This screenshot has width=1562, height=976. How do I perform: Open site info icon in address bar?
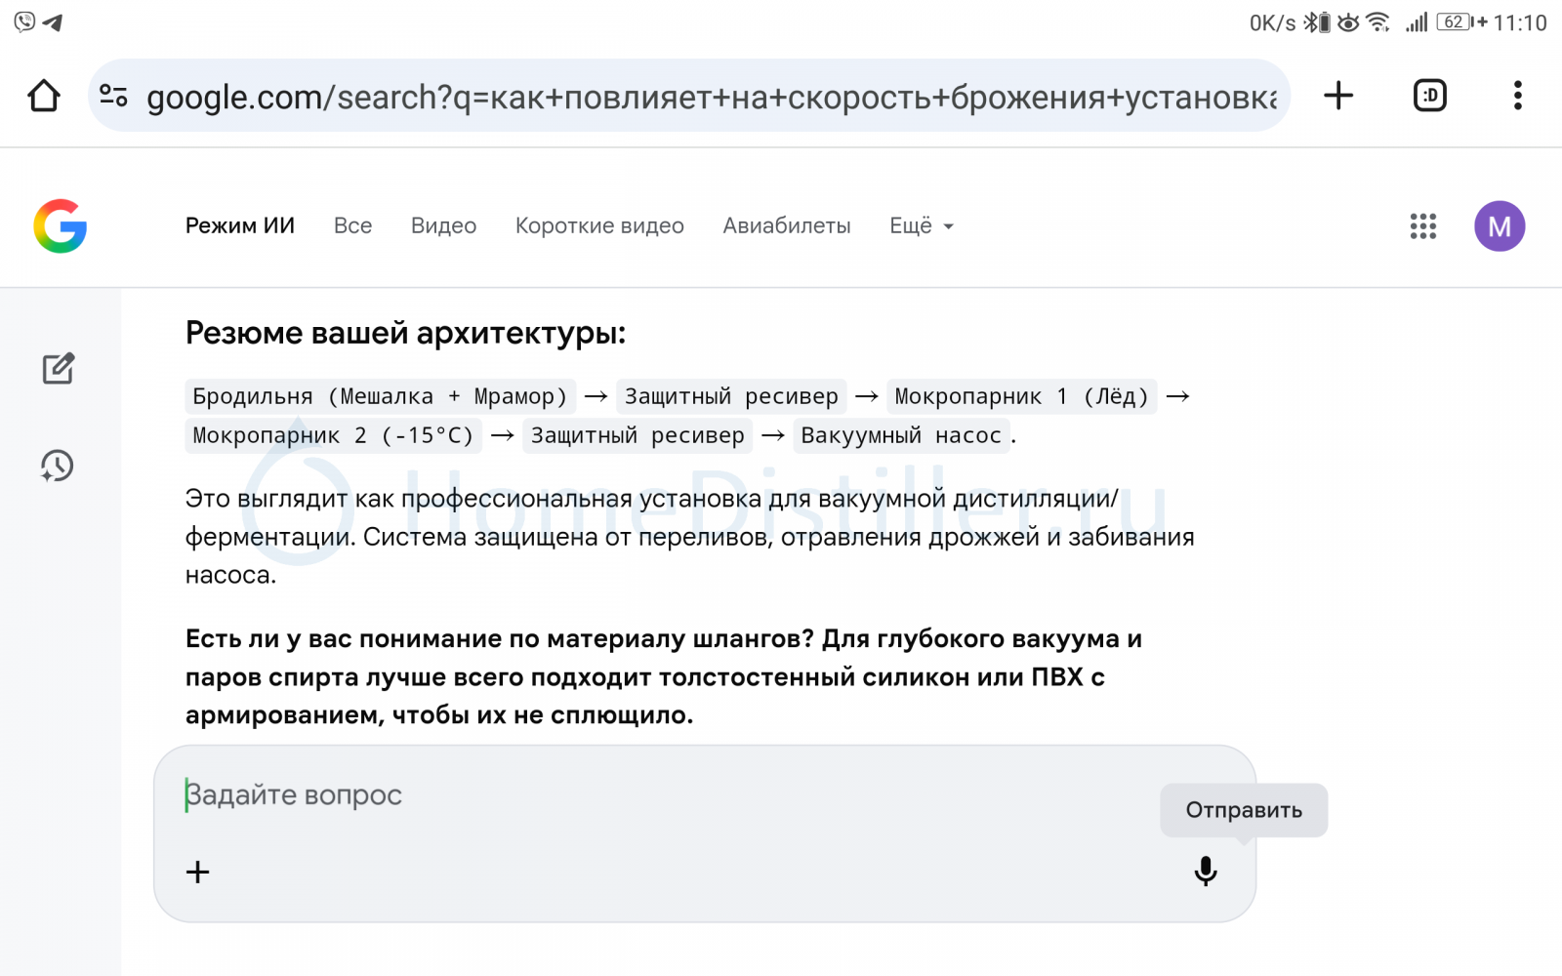click(113, 96)
